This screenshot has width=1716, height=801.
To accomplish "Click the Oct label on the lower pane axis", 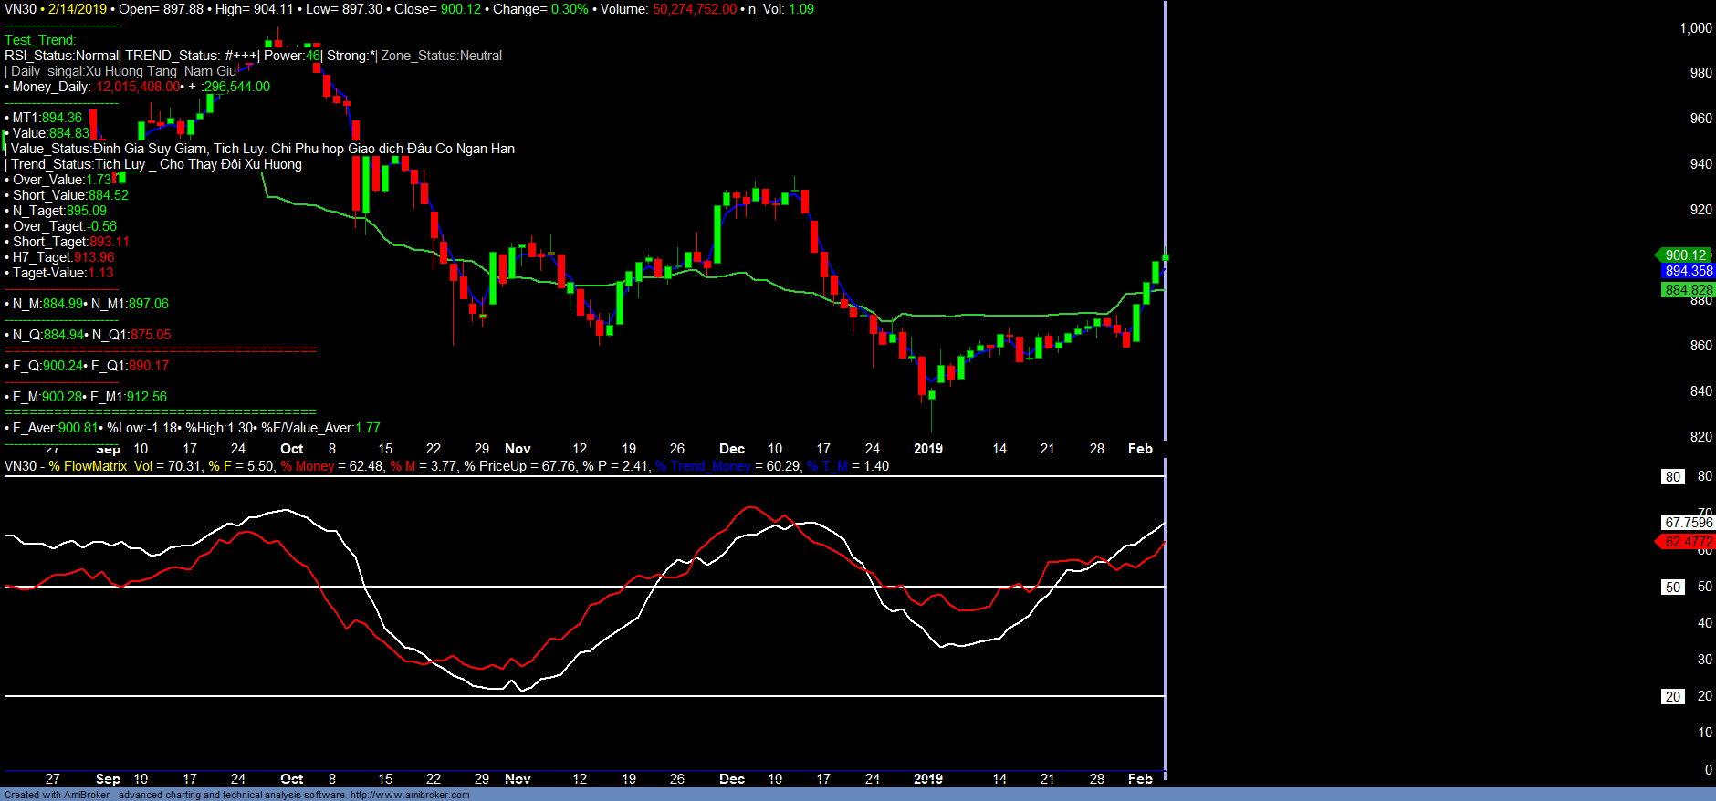I will click(292, 779).
